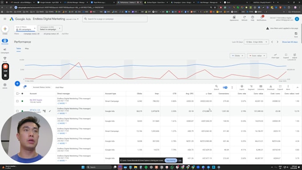Open the hamburger main menu
This screenshot has width=302, height=170.
click(x=5, y=19)
